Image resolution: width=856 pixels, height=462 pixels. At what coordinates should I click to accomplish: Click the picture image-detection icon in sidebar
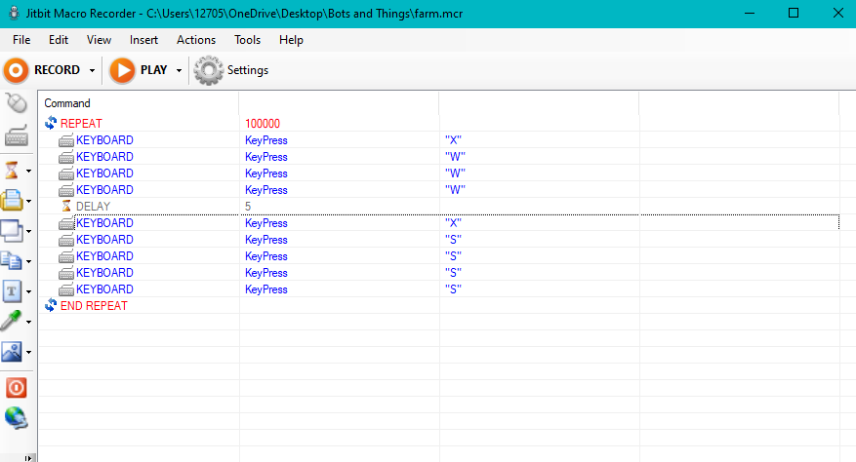(12, 352)
